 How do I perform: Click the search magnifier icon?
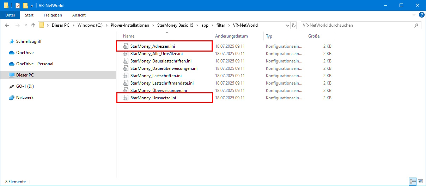416,25
